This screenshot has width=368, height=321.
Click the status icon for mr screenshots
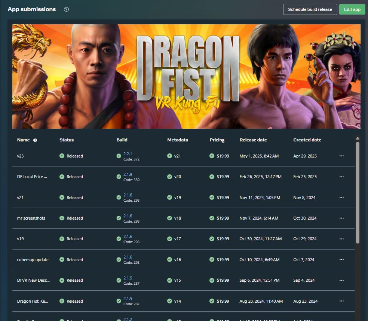(62, 218)
